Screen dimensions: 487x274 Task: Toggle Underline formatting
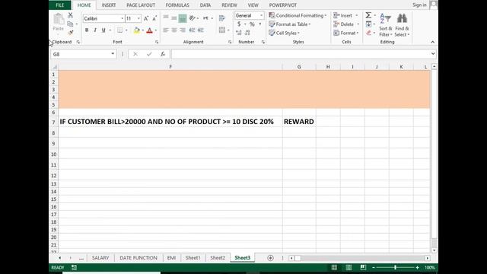[103, 30]
